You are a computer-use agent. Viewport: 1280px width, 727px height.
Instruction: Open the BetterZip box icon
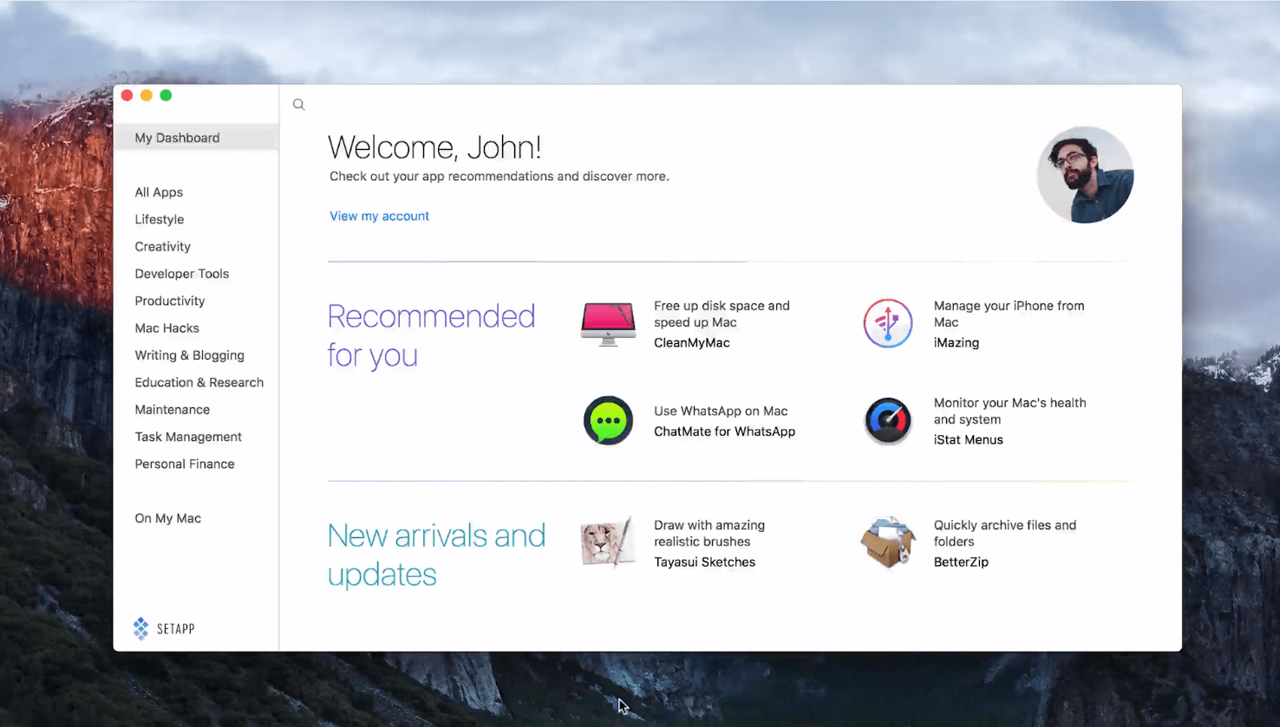pyautogui.click(x=887, y=543)
